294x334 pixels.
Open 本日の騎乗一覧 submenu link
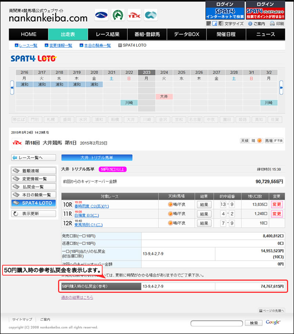[97, 45]
